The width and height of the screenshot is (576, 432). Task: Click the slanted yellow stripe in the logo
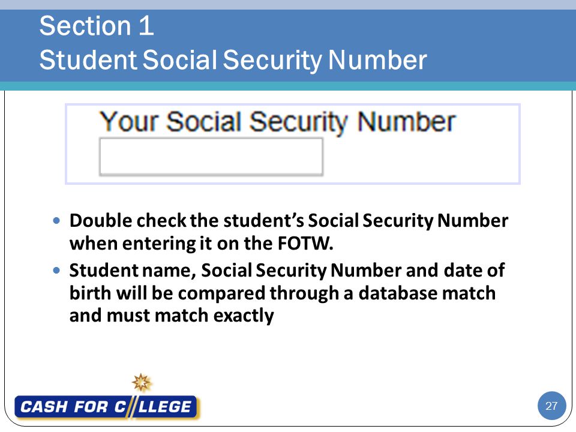pyautogui.click(x=131, y=407)
